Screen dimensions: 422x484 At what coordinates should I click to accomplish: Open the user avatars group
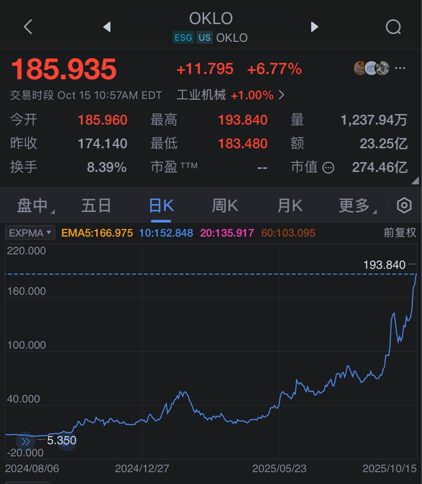[371, 68]
